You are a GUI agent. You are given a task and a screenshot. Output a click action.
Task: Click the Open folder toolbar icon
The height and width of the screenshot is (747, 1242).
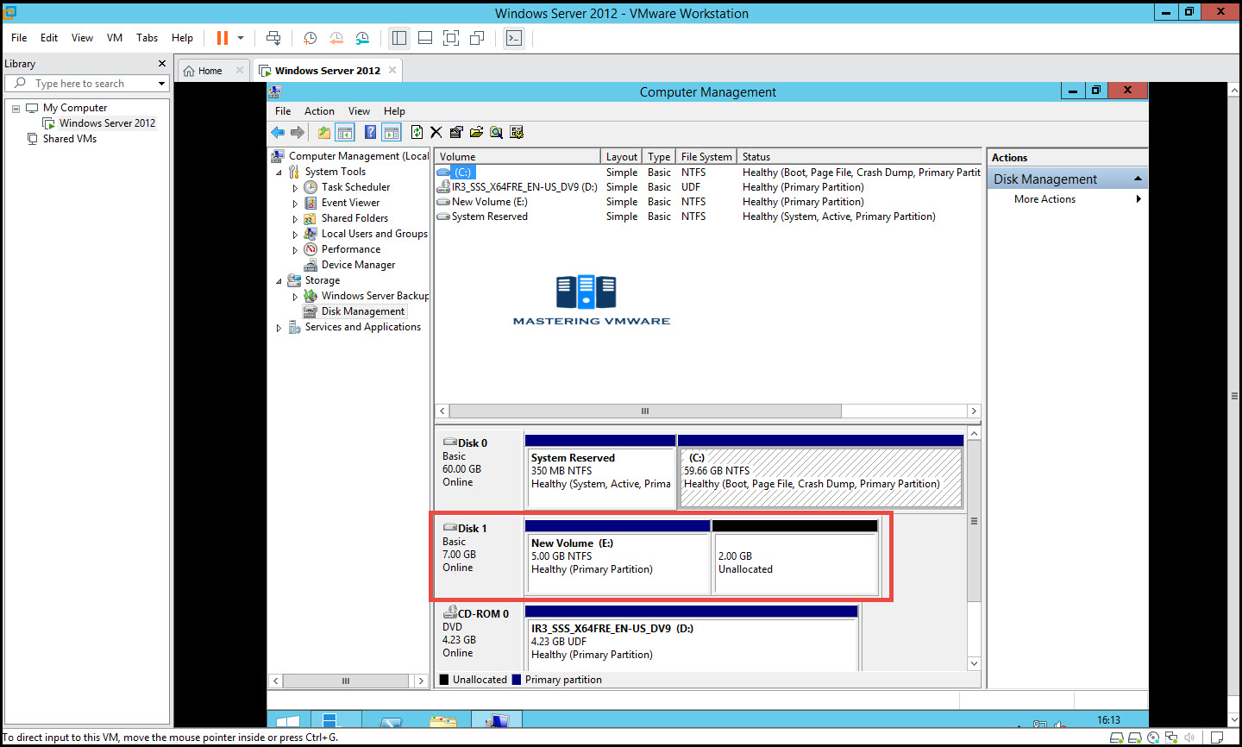(476, 132)
